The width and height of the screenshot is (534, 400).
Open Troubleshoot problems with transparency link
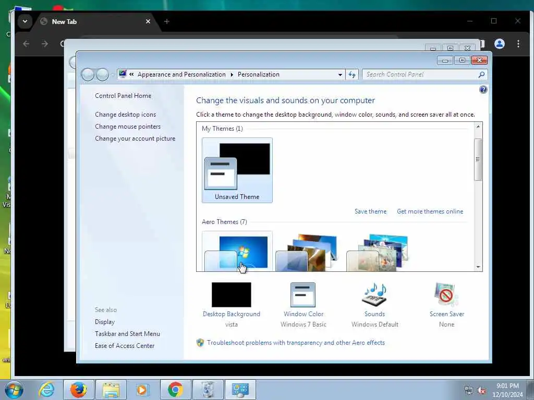tap(296, 343)
